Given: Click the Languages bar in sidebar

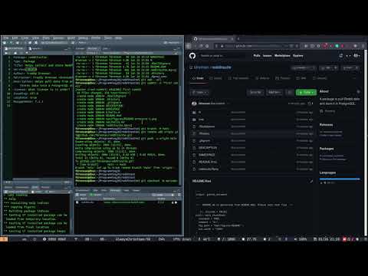Looking at the screenshot, I should click(340, 179).
